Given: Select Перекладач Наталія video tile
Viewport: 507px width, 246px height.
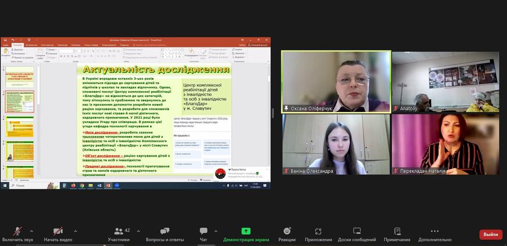Looking at the screenshot, I should (x=445, y=144).
